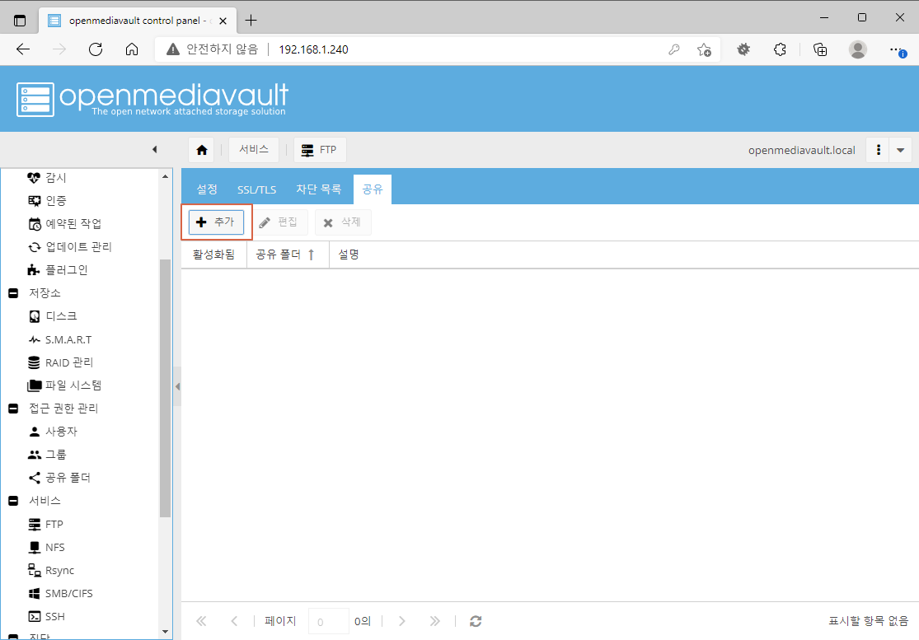919x640 pixels.
Task: Click the 삭제 delete button
Action: click(x=343, y=222)
